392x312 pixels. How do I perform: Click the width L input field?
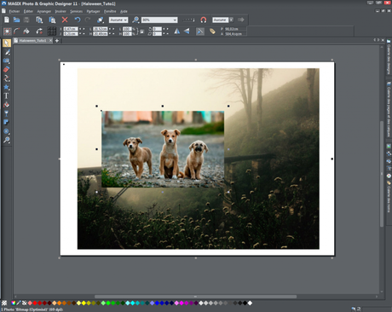tap(101, 29)
